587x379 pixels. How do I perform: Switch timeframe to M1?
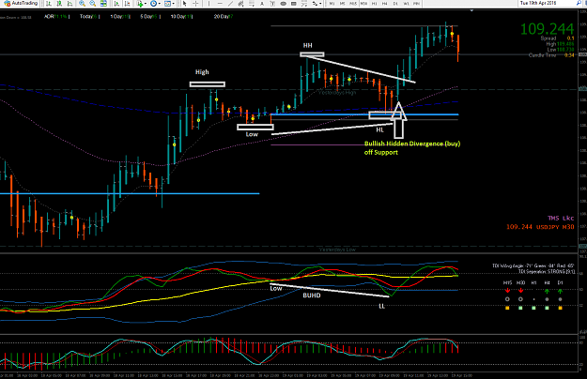332,4
